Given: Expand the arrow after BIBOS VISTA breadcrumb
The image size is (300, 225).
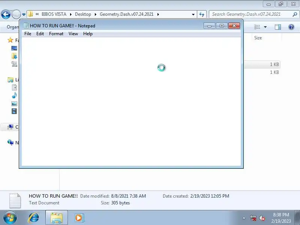Looking at the screenshot, I should [x=70, y=14].
